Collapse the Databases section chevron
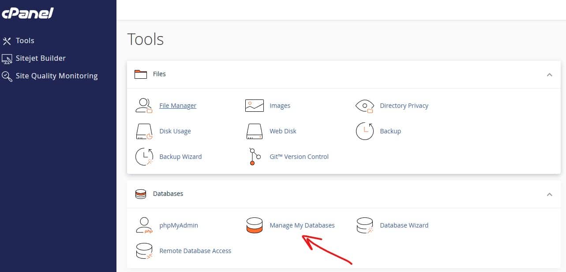Screen dimensions: 566x272 point(549,194)
